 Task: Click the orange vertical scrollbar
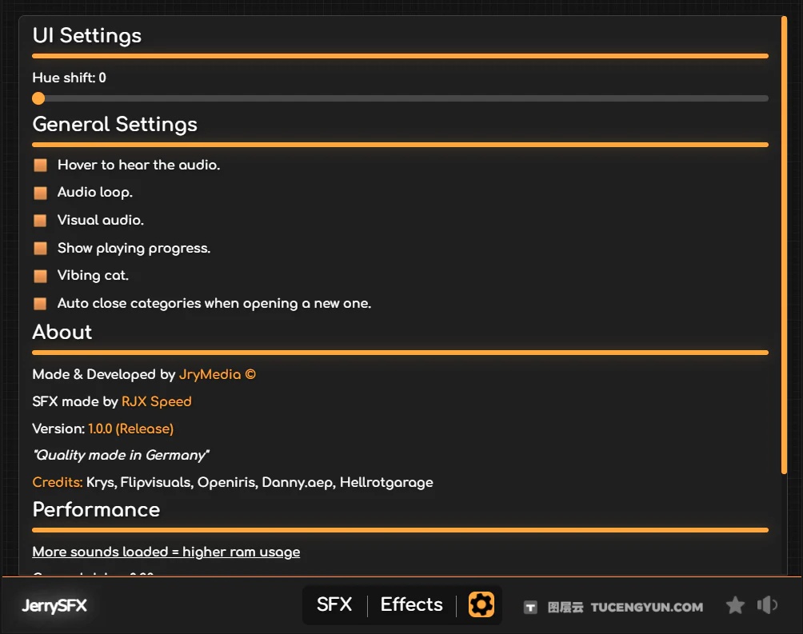coord(784,245)
